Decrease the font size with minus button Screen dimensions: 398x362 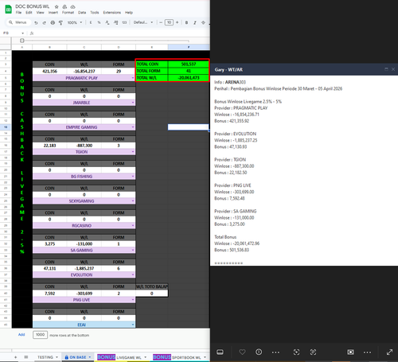(161, 22)
